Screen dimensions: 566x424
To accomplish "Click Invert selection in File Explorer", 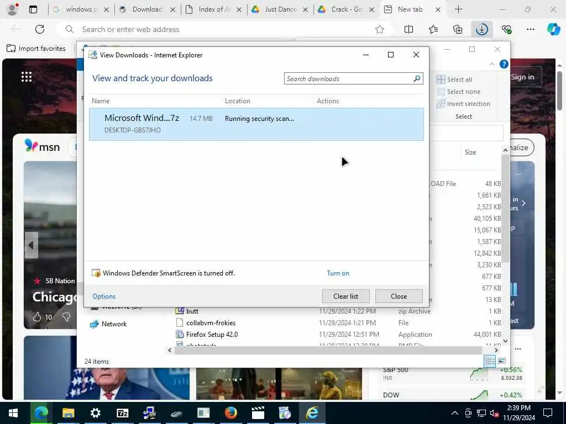I will pyautogui.click(x=464, y=104).
